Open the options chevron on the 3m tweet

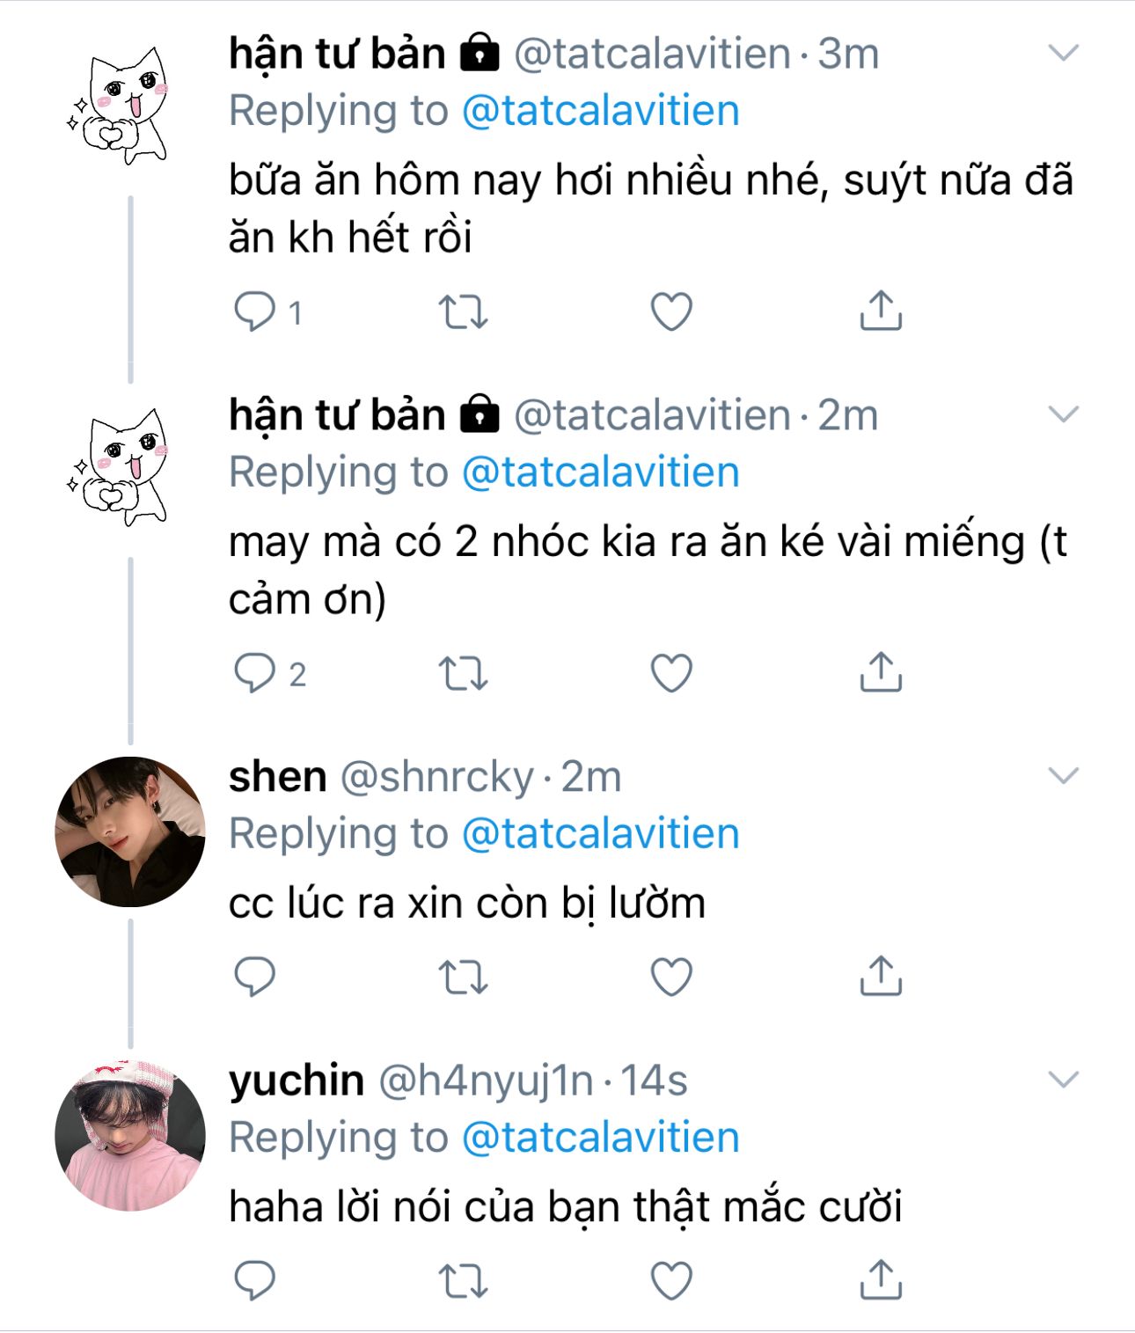[x=1064, y=54]
